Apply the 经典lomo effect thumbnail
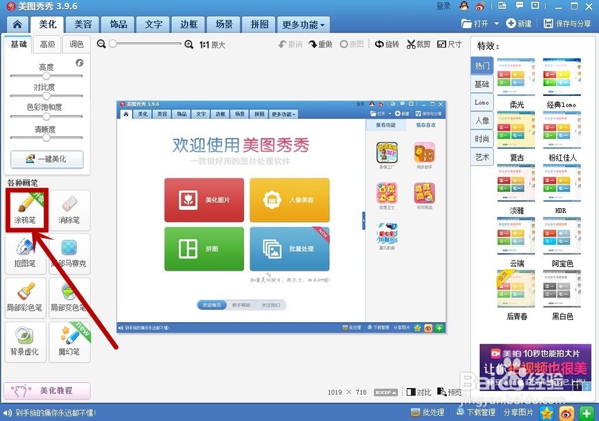The image size is (599, 421). (562, 77)
